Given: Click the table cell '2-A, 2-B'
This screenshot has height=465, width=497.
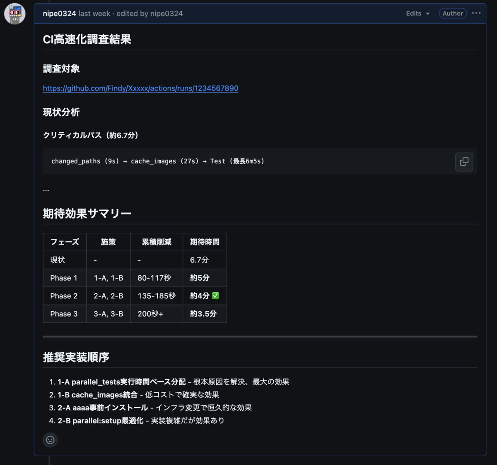Looking at the screenshot, I should pyautogui.click(x=109, y=296).
